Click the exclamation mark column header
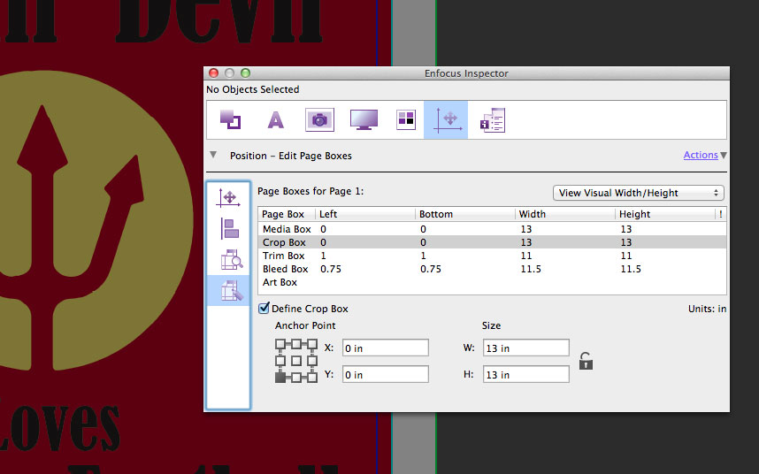 [721, 214]
